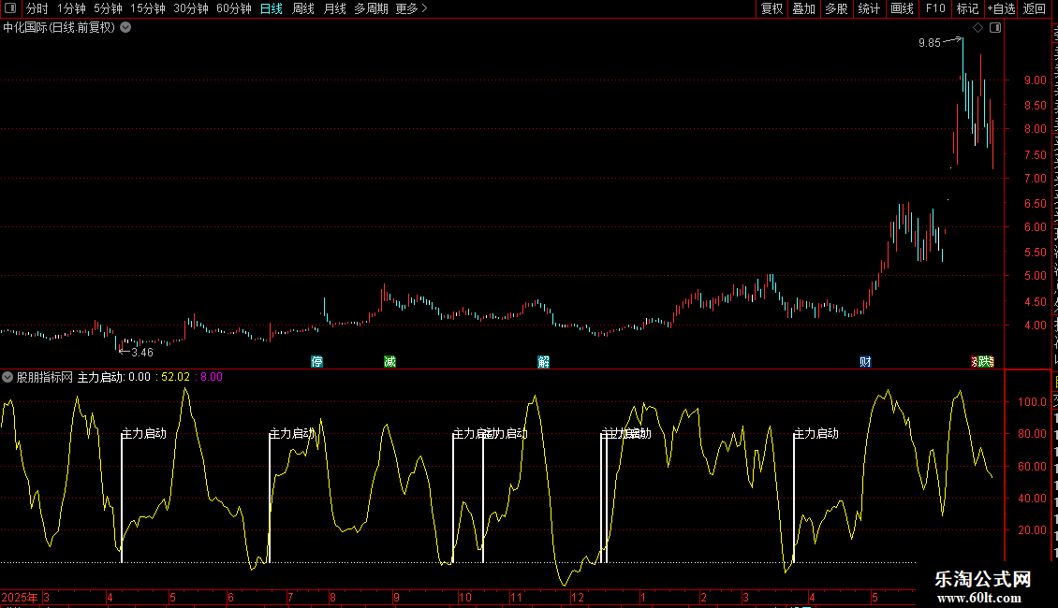
Task: Click month 12 on the time axis
Action: point(578,597)
